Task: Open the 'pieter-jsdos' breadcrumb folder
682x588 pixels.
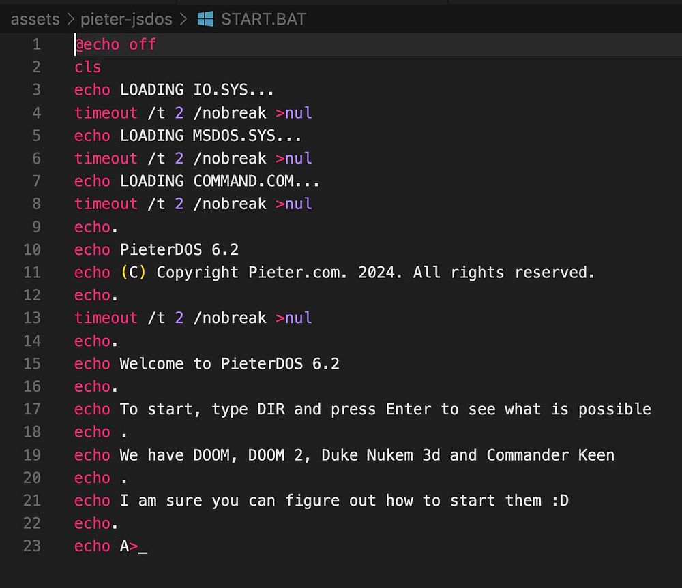Action: click(127, 19)
